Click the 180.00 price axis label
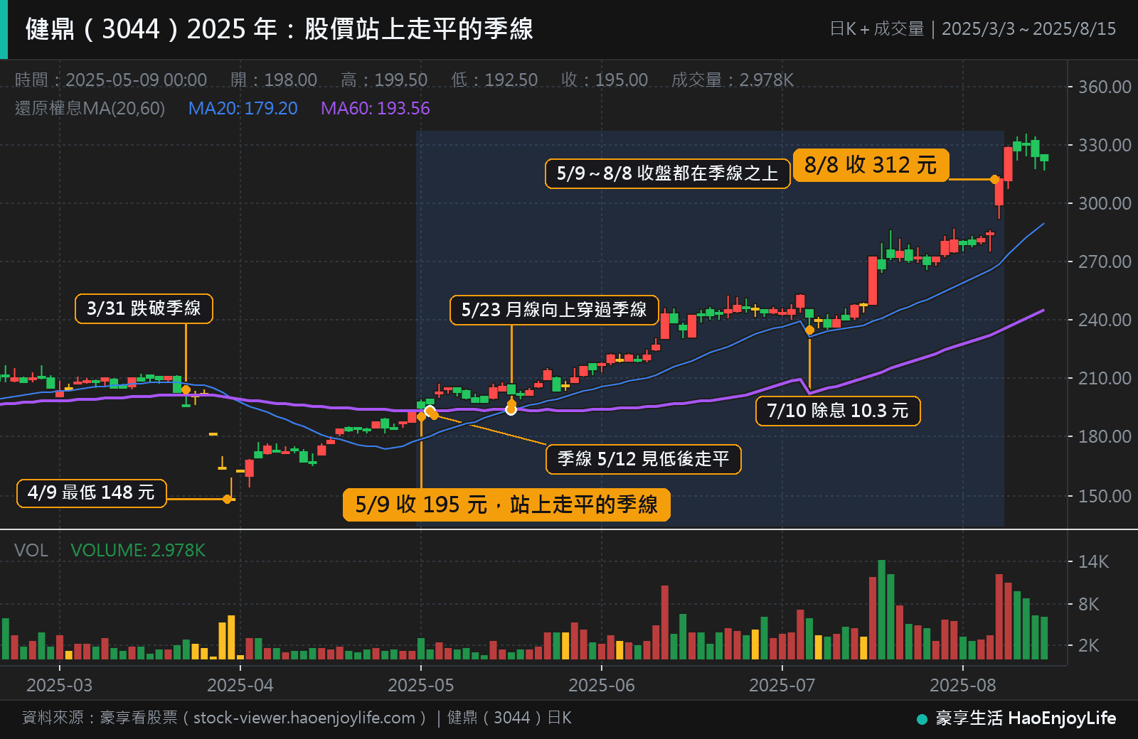The height and width of the screenshot is (739, 1138). pos(1104,436)
